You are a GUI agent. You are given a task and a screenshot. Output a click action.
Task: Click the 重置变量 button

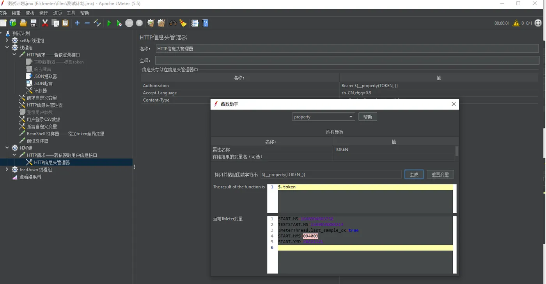pos(440,175)
